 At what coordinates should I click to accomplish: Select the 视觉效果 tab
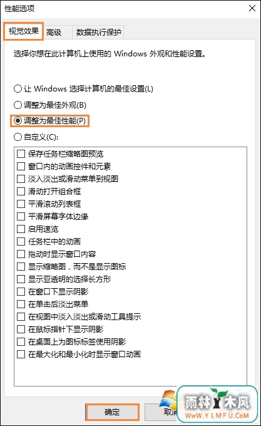click(x=24, y=31)
